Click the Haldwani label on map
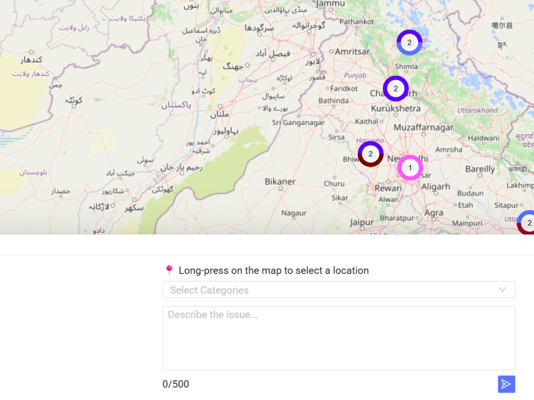The width and height of the screenshot is (534, 400). (x=483, y=138)
